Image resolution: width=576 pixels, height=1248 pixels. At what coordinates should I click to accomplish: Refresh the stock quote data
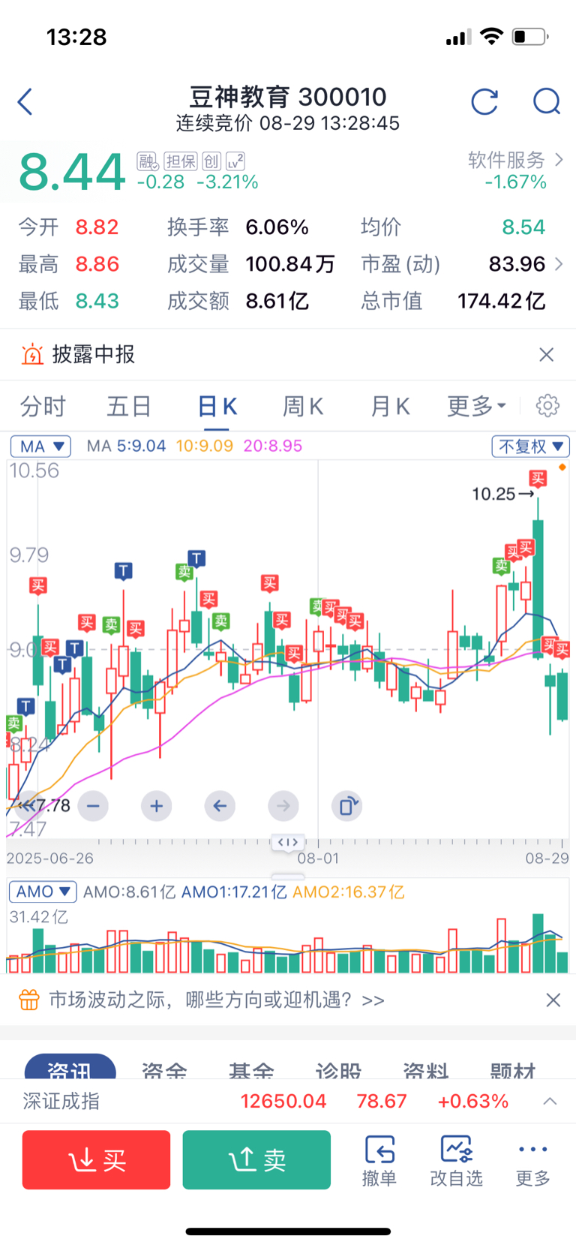click(x=484, y=102)
